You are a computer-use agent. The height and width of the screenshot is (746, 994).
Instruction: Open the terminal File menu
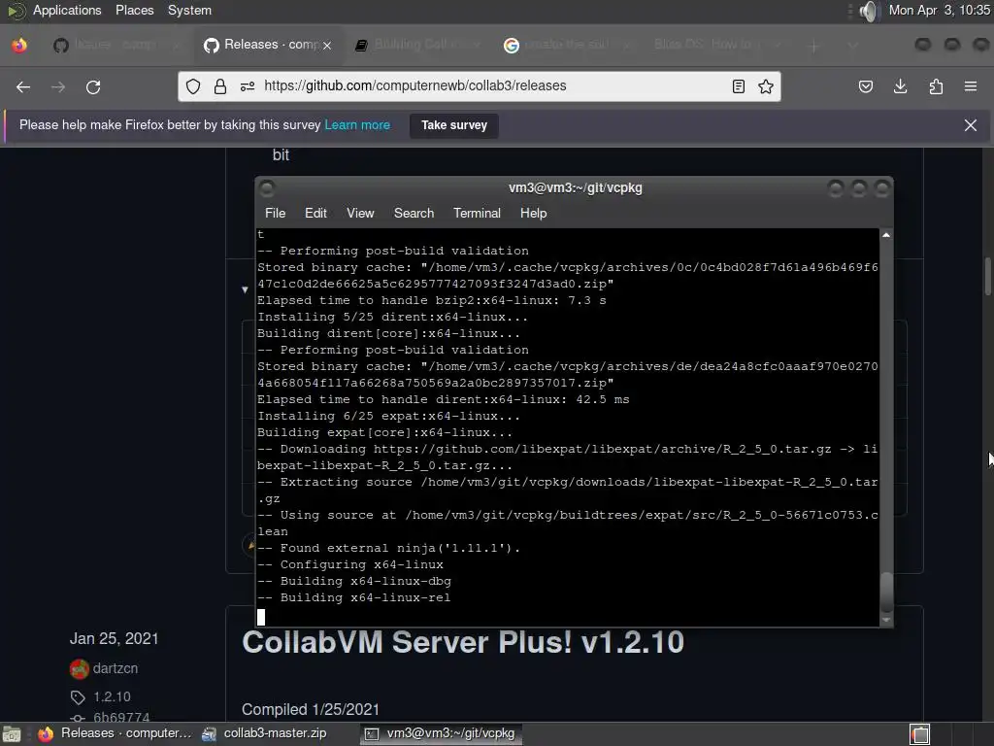[x=275, y=213]
